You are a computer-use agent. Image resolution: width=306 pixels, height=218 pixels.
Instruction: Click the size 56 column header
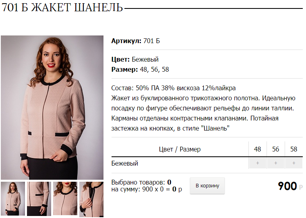[x=275, y=149]
